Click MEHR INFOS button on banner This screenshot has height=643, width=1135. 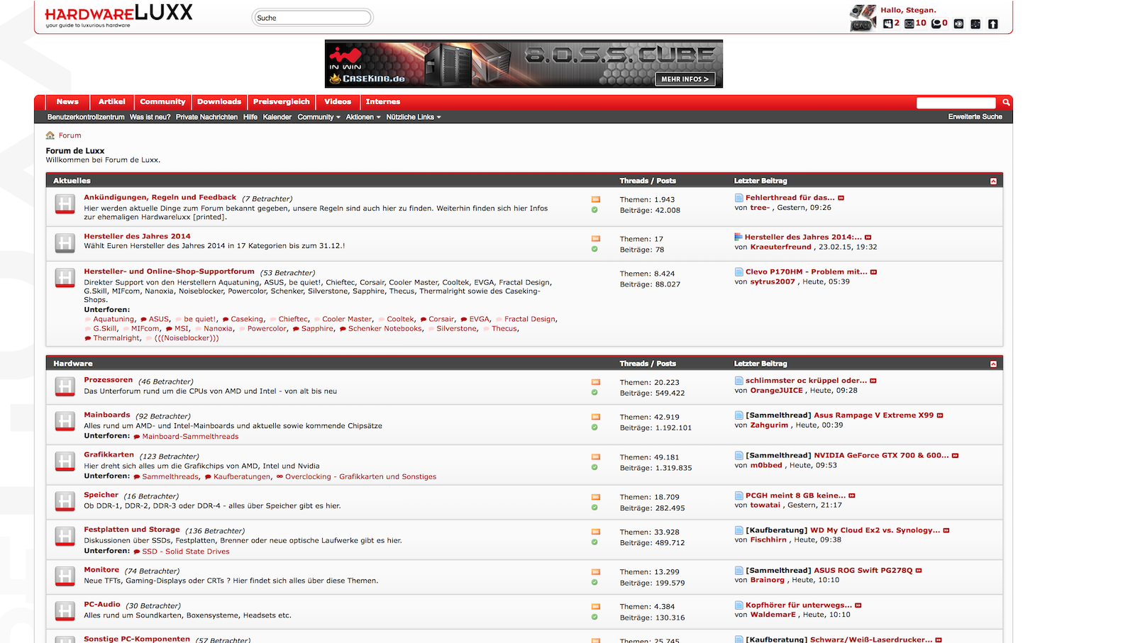tap(685, 79)
